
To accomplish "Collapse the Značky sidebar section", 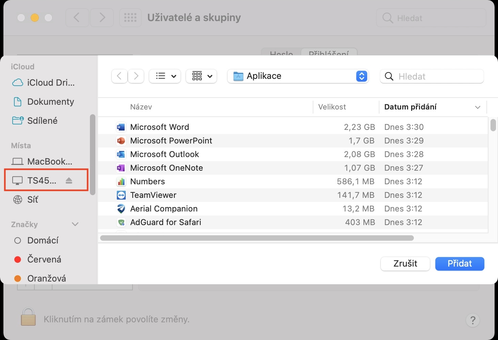I will click(75, 224).
